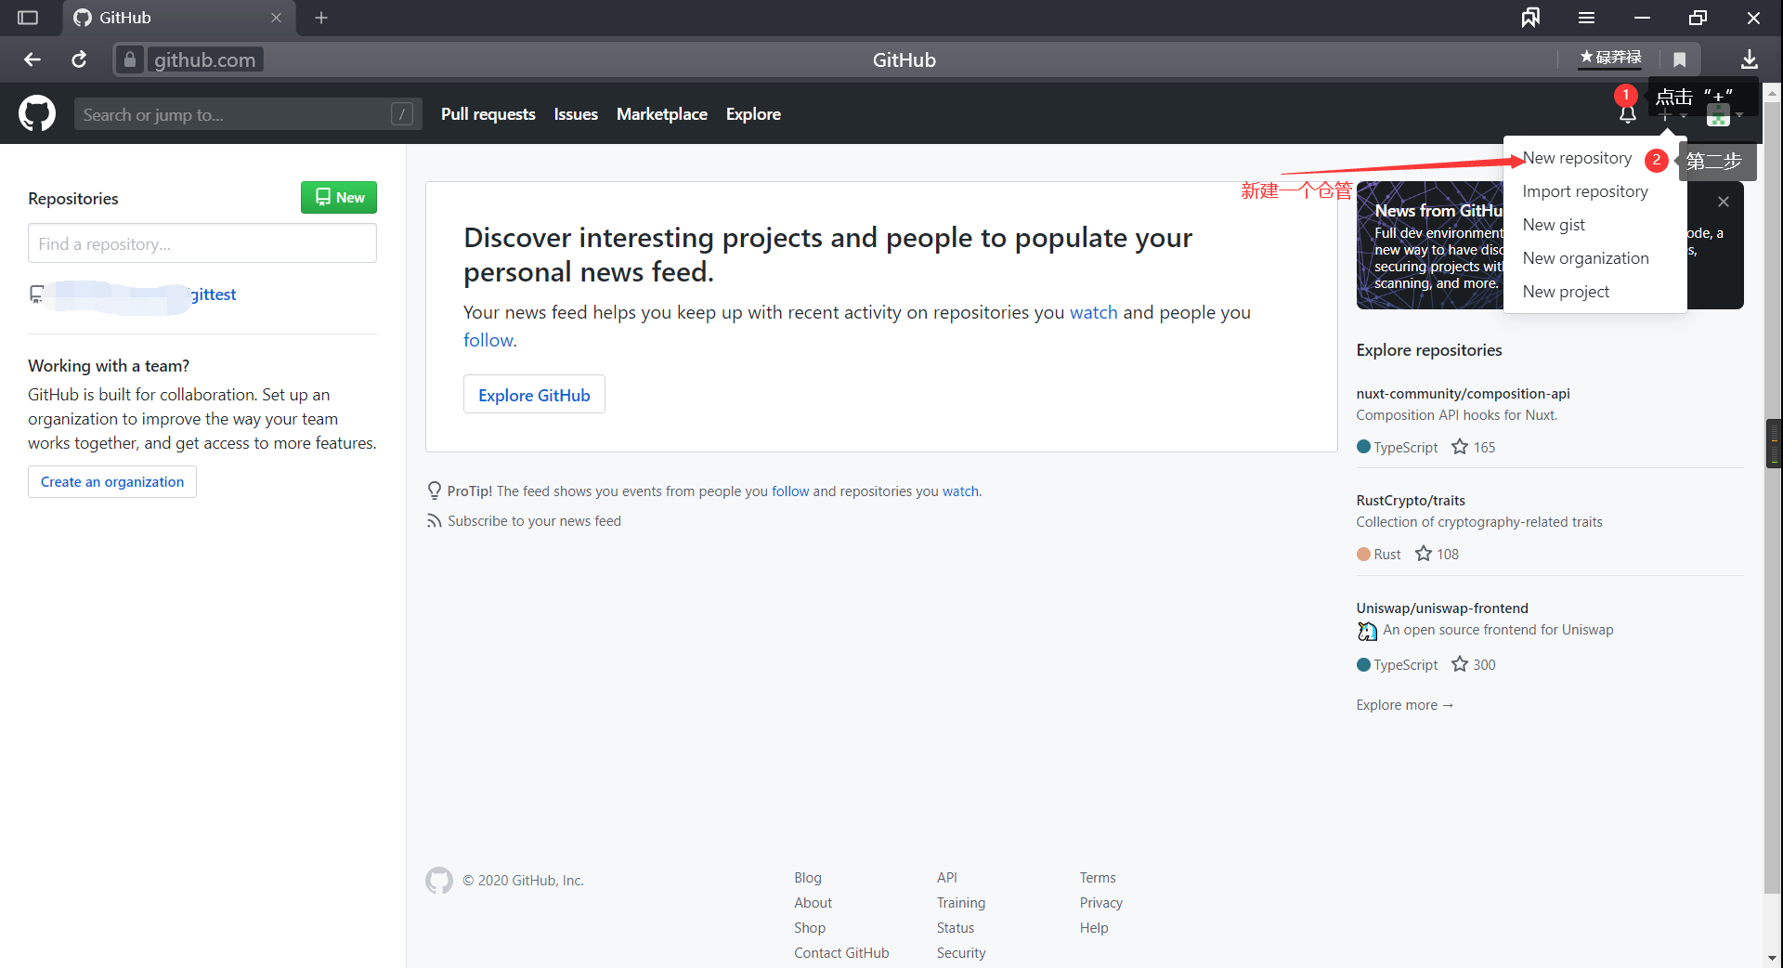Click the repository icon beside gittest

[x=36, y=294]
